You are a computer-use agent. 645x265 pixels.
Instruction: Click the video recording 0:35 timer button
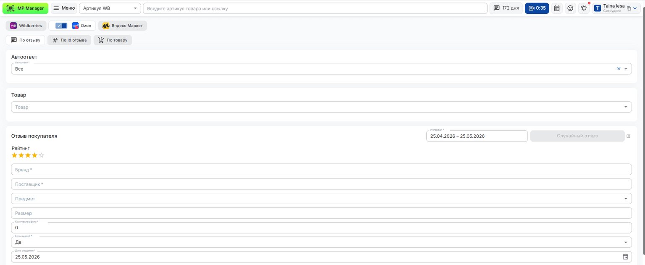pyautogui.click(x=537, y=8)
